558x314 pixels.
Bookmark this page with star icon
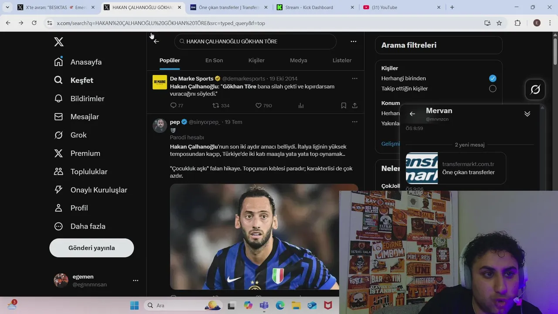(x=499, y=23)
